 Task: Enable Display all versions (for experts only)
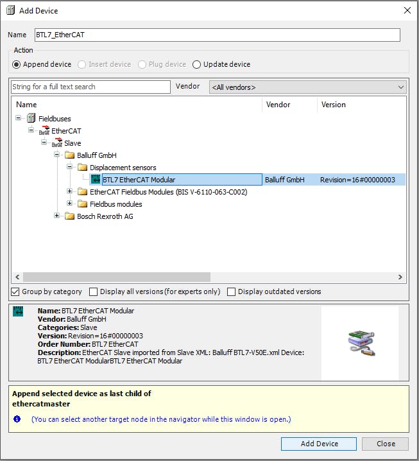pos(93,291)
